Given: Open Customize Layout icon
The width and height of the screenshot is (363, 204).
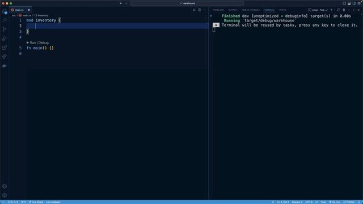Looking at the screenshot, I should coord(359,3).
